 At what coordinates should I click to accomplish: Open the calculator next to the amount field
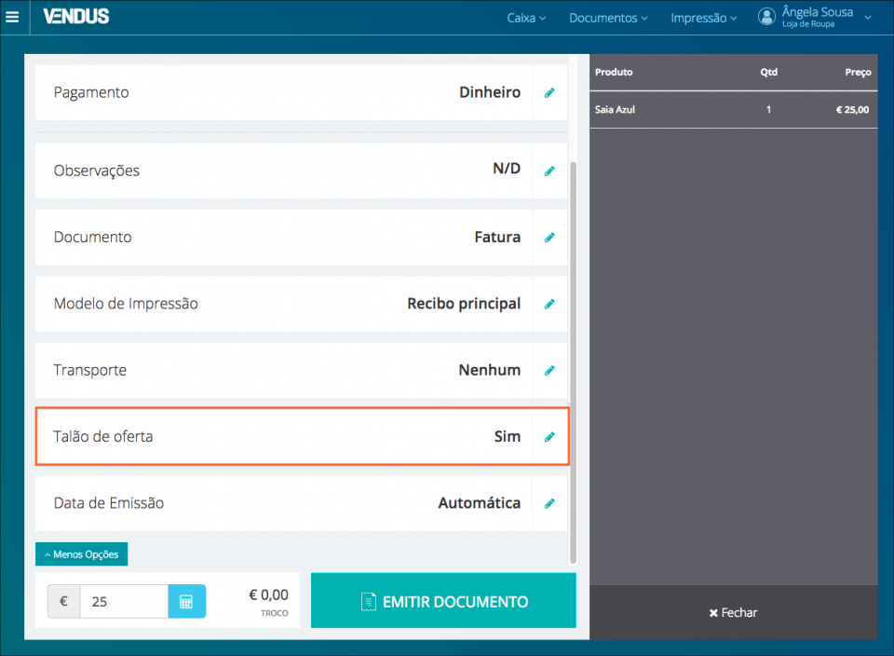tap(189, 601)
